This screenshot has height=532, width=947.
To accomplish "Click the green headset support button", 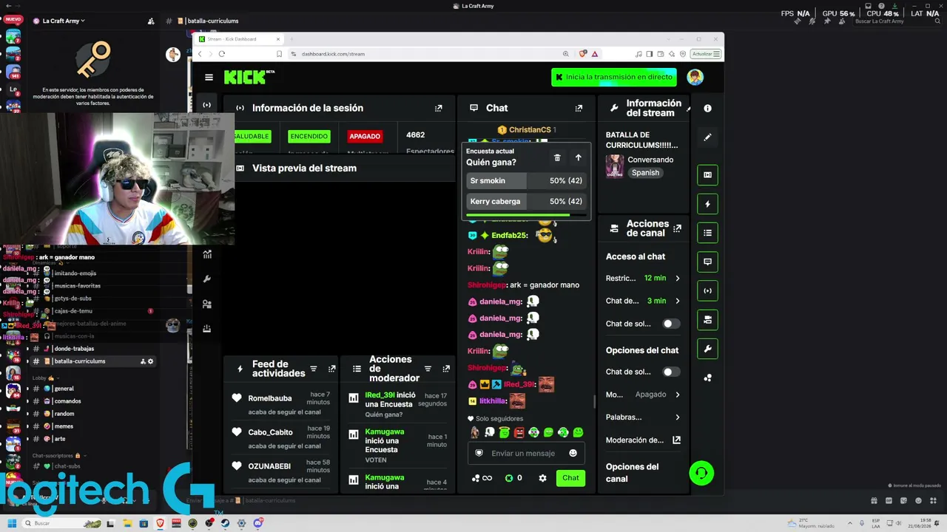I will tap(701, 473).
